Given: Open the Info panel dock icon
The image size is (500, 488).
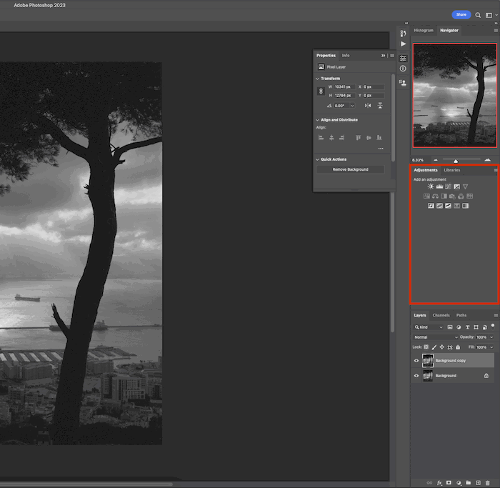Looking at the screenshot, I should click(x=403, y=69).
